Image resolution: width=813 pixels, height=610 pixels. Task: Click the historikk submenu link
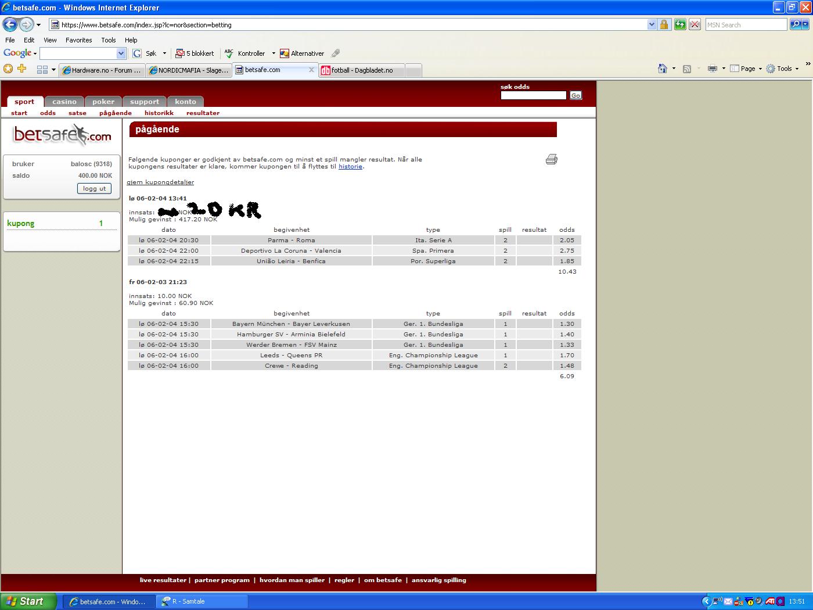coord(159,113)
